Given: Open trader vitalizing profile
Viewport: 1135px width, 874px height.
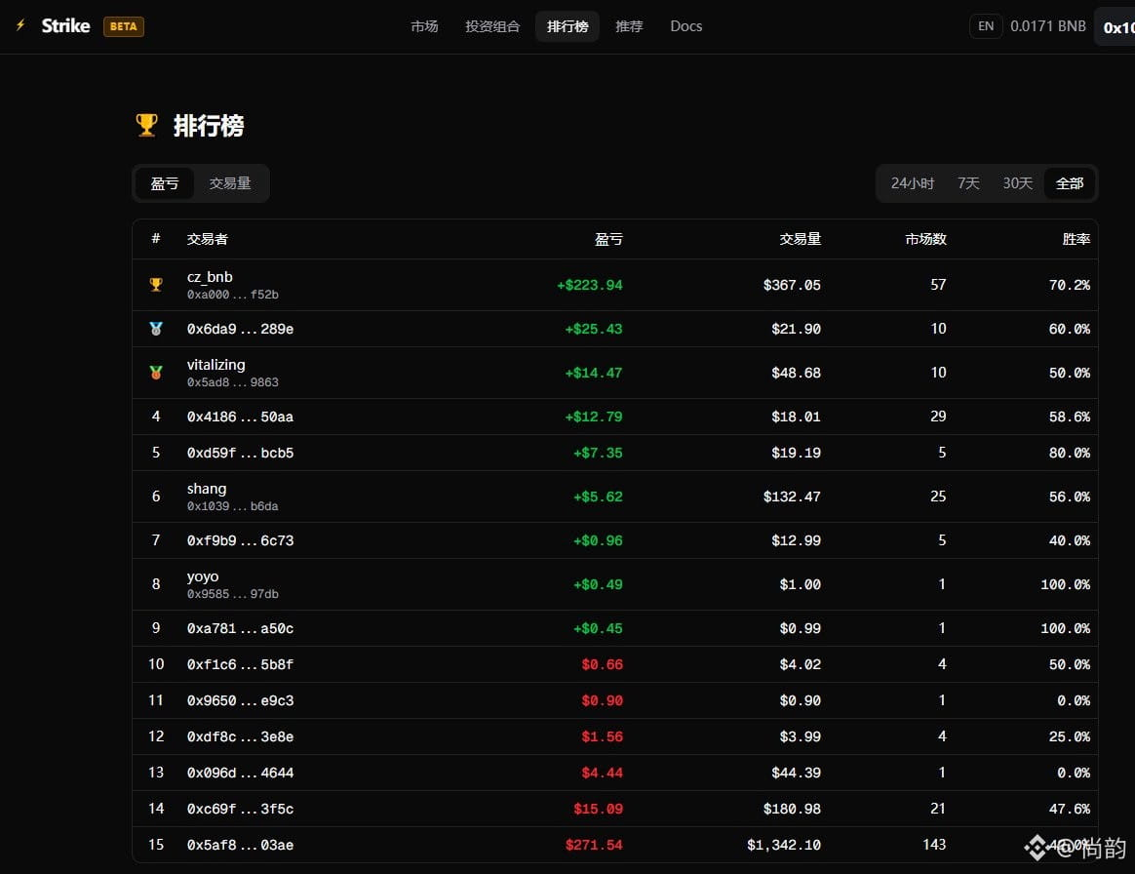Looking at the screenshot, I should point(215,364).
